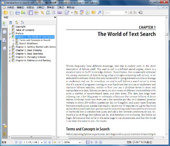Select the arrow pointer annotation-select tool
170x146 pixels.
pos(42,12)
